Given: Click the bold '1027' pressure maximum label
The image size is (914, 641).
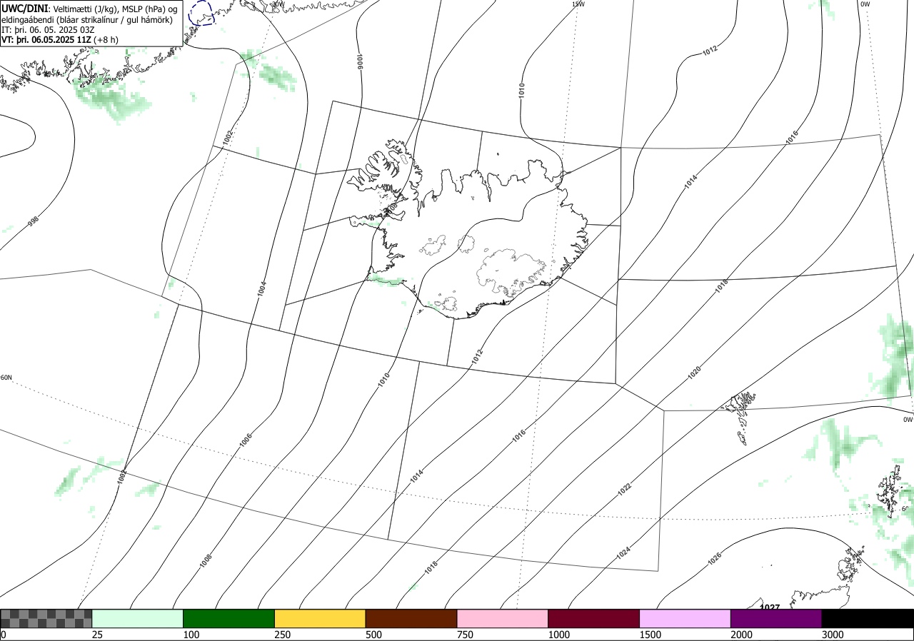Looking at the screenshot, I should coord(769,607).
